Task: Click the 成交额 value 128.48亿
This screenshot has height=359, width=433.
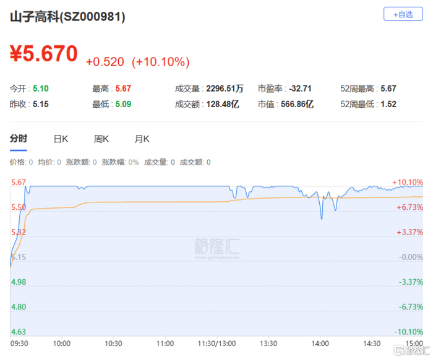Action: [223, 104]
